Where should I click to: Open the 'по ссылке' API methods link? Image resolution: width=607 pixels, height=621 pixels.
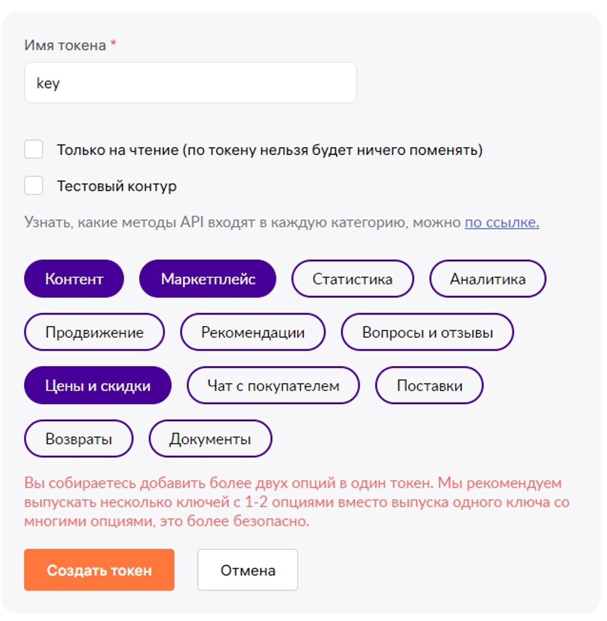[502, 222]
